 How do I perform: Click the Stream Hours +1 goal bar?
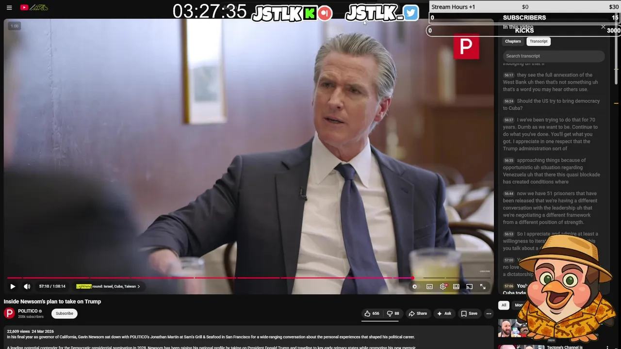click(x=525, y=7)
